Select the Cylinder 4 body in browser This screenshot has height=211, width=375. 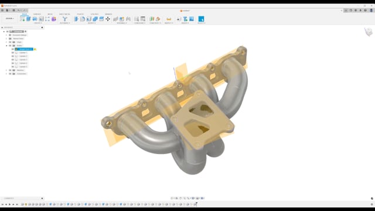coord(23,63)
